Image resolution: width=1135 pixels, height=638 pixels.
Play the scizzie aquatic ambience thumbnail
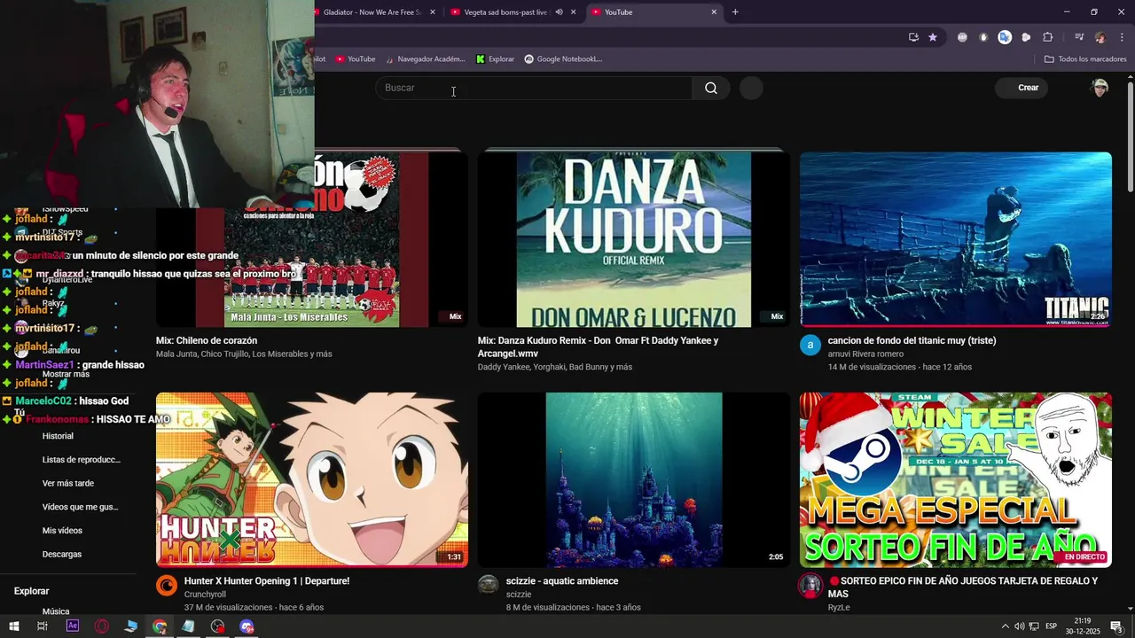coord(633,479)
